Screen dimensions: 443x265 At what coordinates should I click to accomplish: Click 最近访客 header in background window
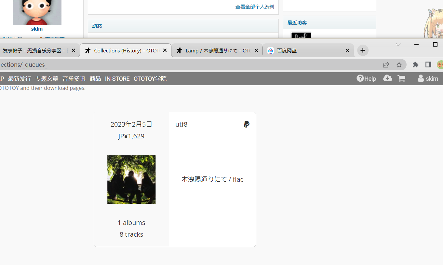pyautogui.click(x=297, y=22)
